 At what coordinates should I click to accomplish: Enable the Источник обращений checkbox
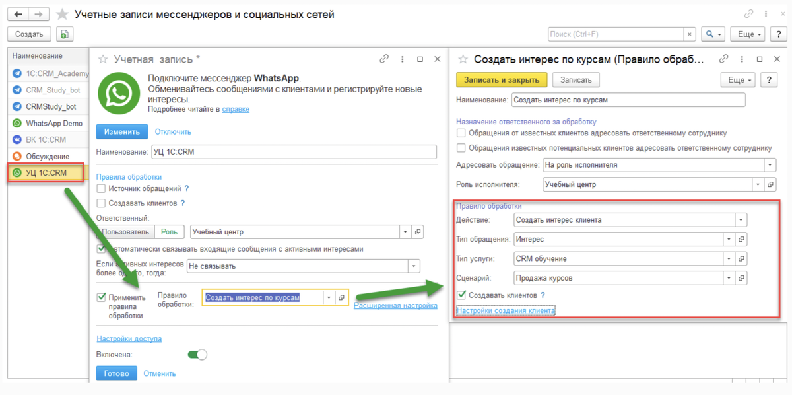coord(101,189)
